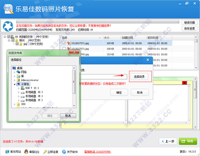
Task: Click the 上一步 button
Action: (x=168, y=141)
